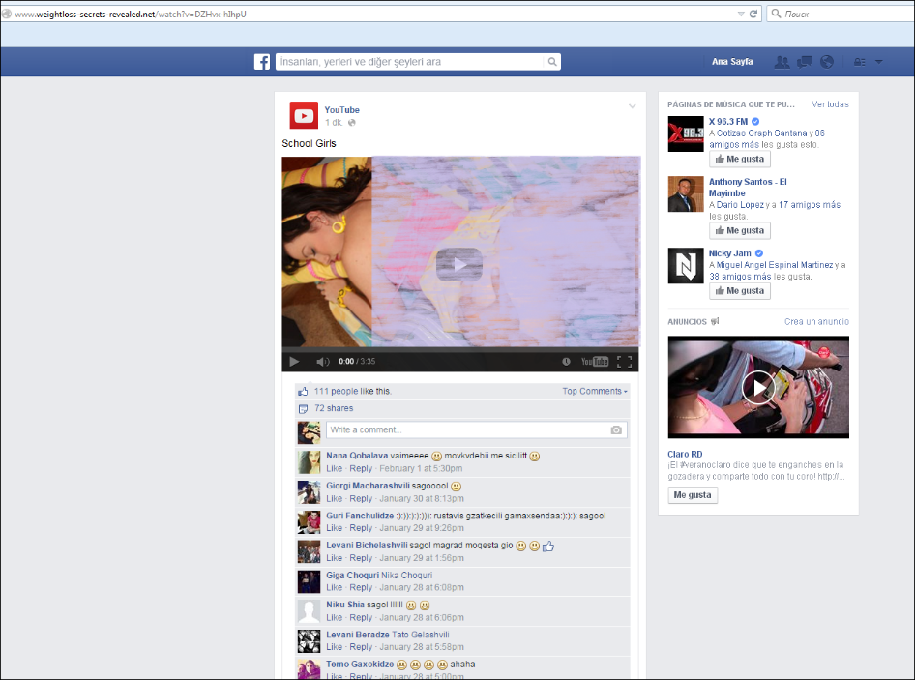
Task: Go to Ana Sayfa home link
Action: click(732, 61)
